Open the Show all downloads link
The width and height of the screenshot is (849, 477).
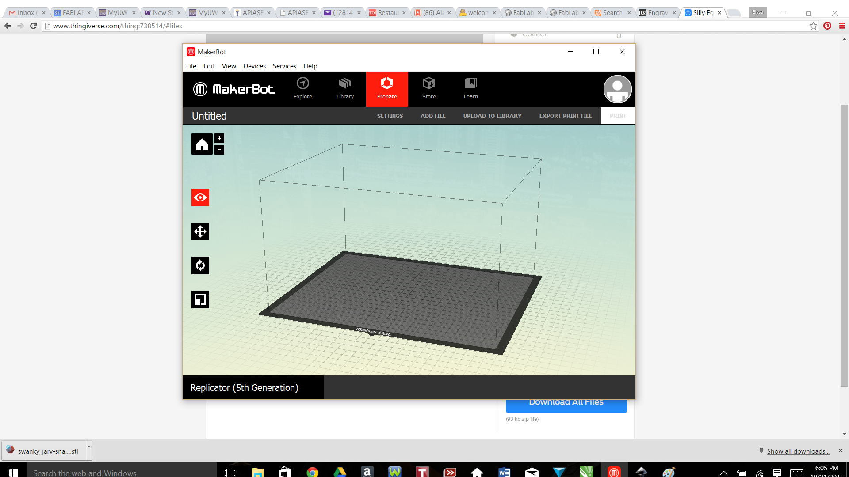coord(797,451)
